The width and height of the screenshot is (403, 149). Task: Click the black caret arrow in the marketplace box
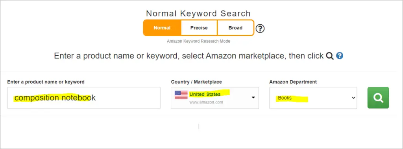click(x=253, y=98)
